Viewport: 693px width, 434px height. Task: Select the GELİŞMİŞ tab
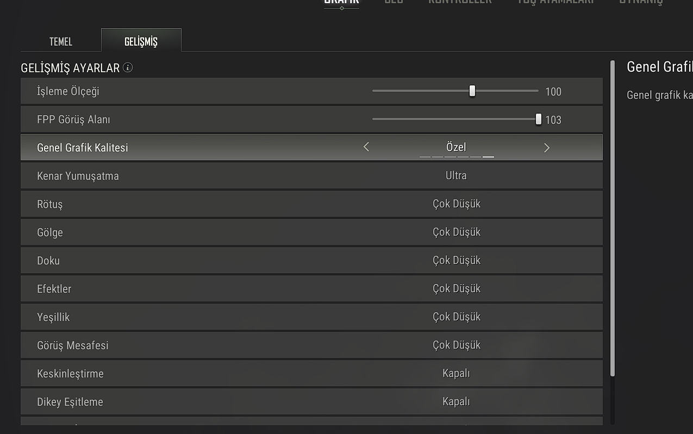(141, 42)
